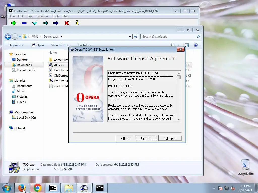This screenshot has height=193, width=258.
Task: Select Downloads in navigation pane
Action: (x=24, y=65)
